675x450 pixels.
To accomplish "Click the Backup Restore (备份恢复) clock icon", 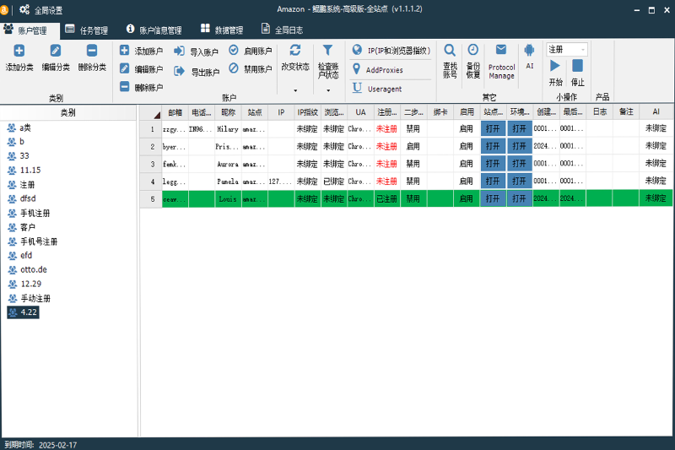I will point(472,51).
